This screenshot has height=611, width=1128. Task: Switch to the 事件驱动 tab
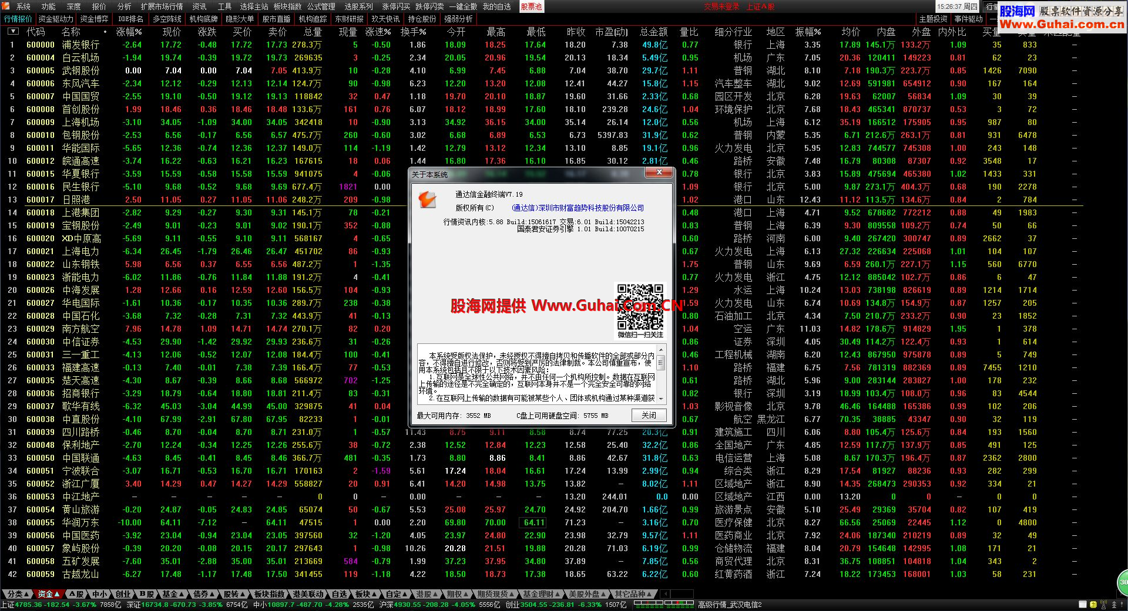click(968, 19)
